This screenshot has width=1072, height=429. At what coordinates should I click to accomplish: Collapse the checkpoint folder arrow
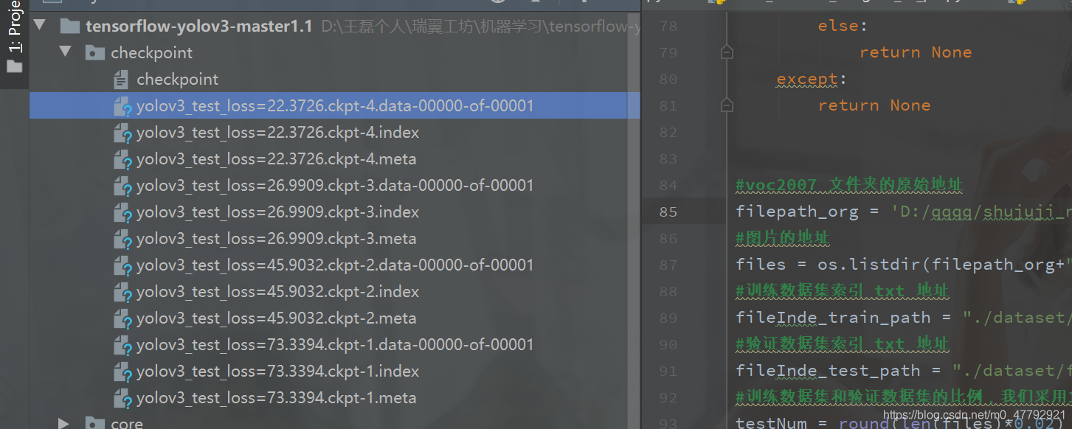pos(66,52)
